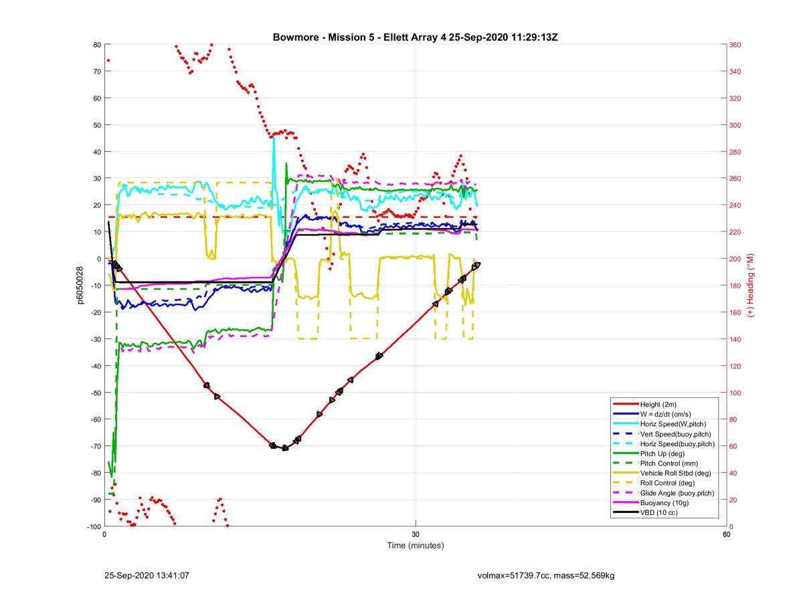This screenshot has width=803, height=592.
Task: Click the -70 tick on the y-axis
Action: (95, 446)
